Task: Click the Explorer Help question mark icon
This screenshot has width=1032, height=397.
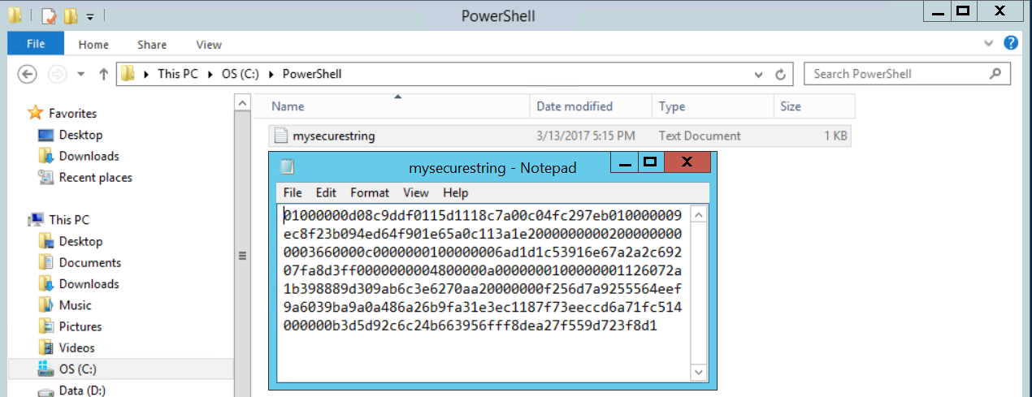Action: coord(1011,43)
